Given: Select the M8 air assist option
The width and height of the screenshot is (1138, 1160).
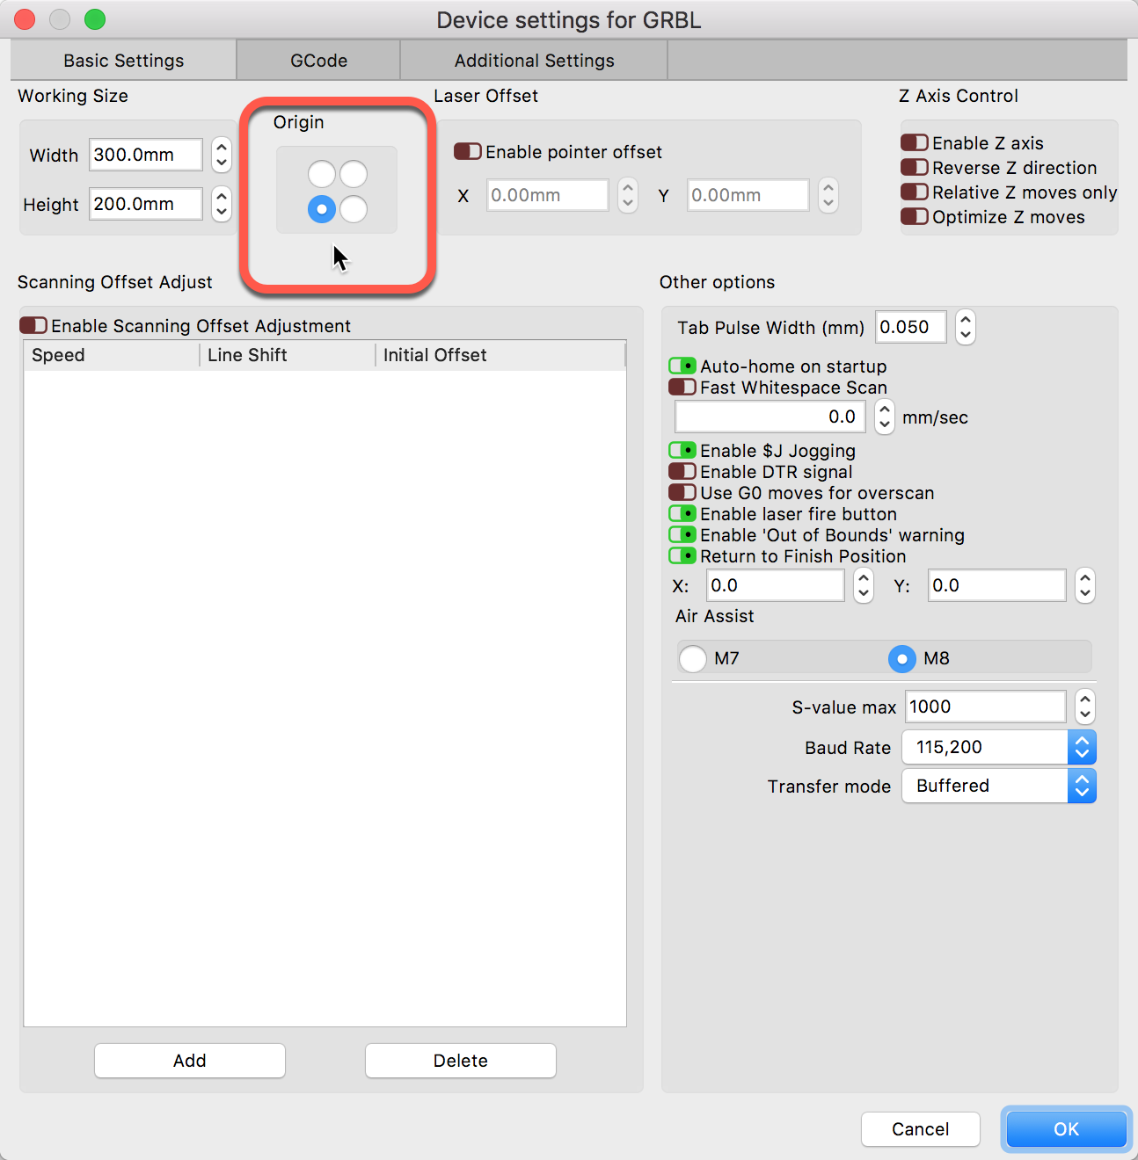Looking at the screenshot, I should (902, 658).
